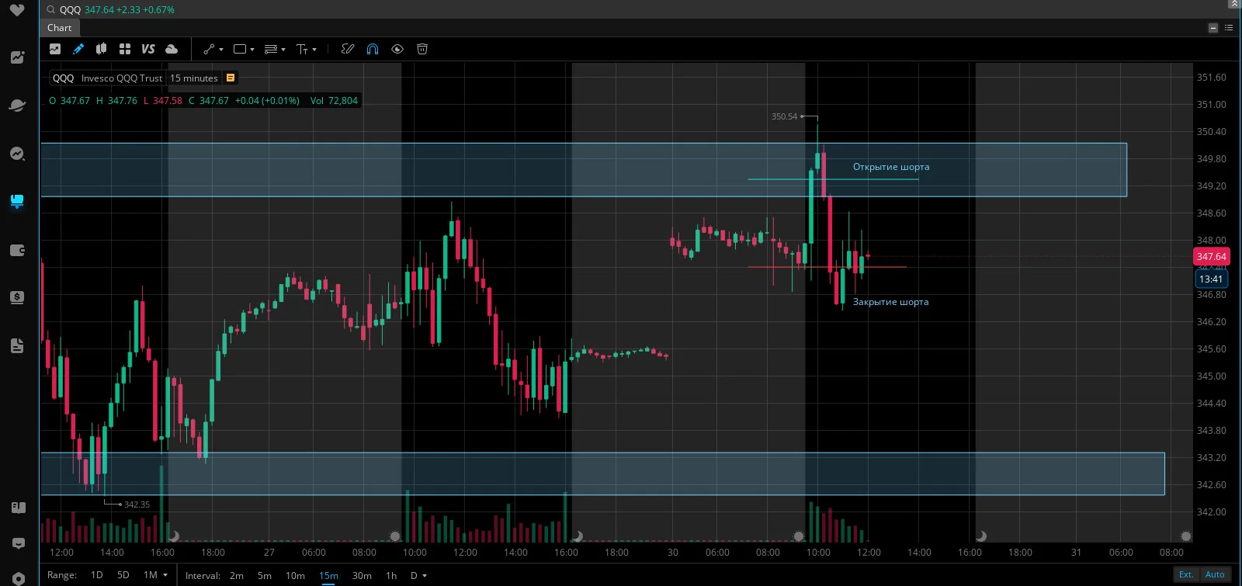Select the 5m interval
The width and height of the screenshot is (1242, 586).
pyautogui.click(x=265, y=575)
